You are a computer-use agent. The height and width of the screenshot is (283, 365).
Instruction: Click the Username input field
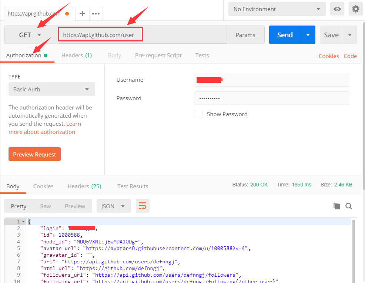pyautogui.click(x=272, y=80)
